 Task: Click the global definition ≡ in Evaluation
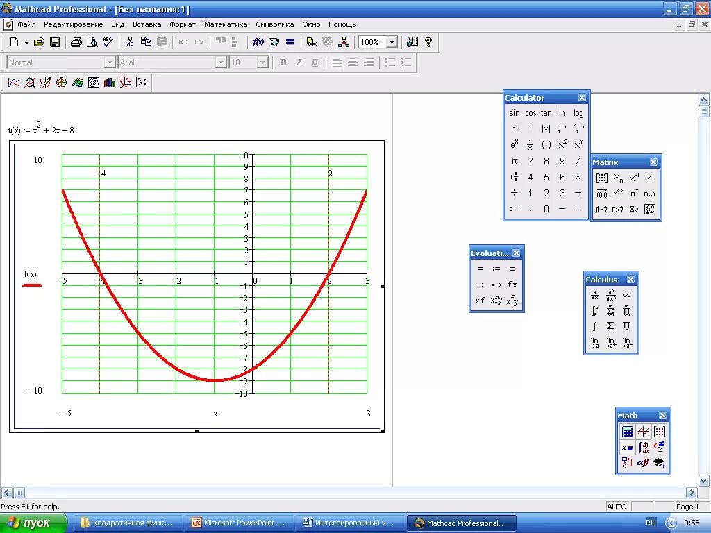tap(512, 269)
